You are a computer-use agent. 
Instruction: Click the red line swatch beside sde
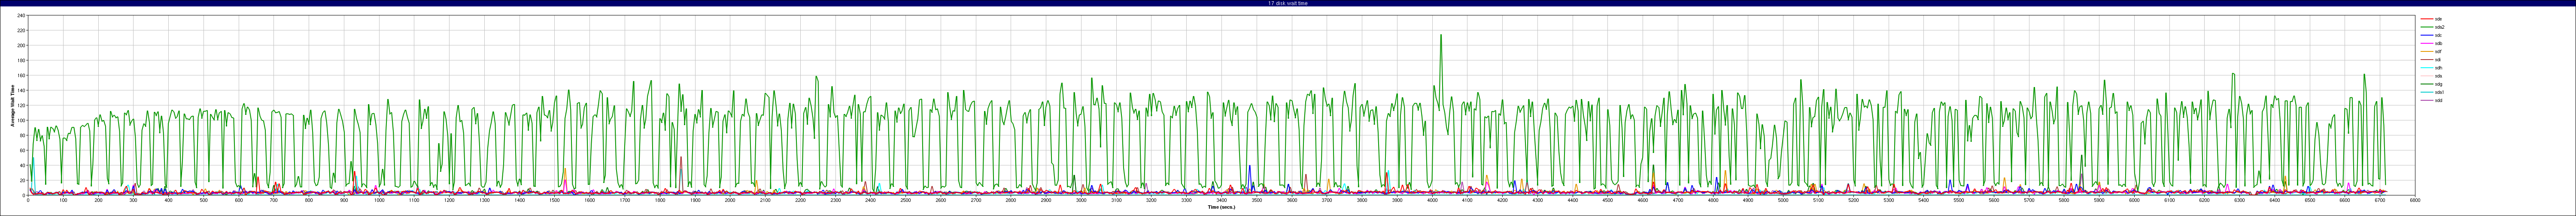[x=2427, y=19]
